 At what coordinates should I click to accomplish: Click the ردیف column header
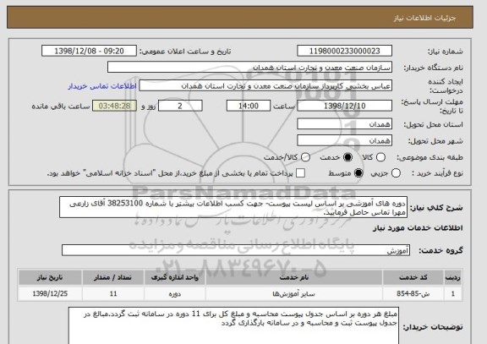point(453,277)
